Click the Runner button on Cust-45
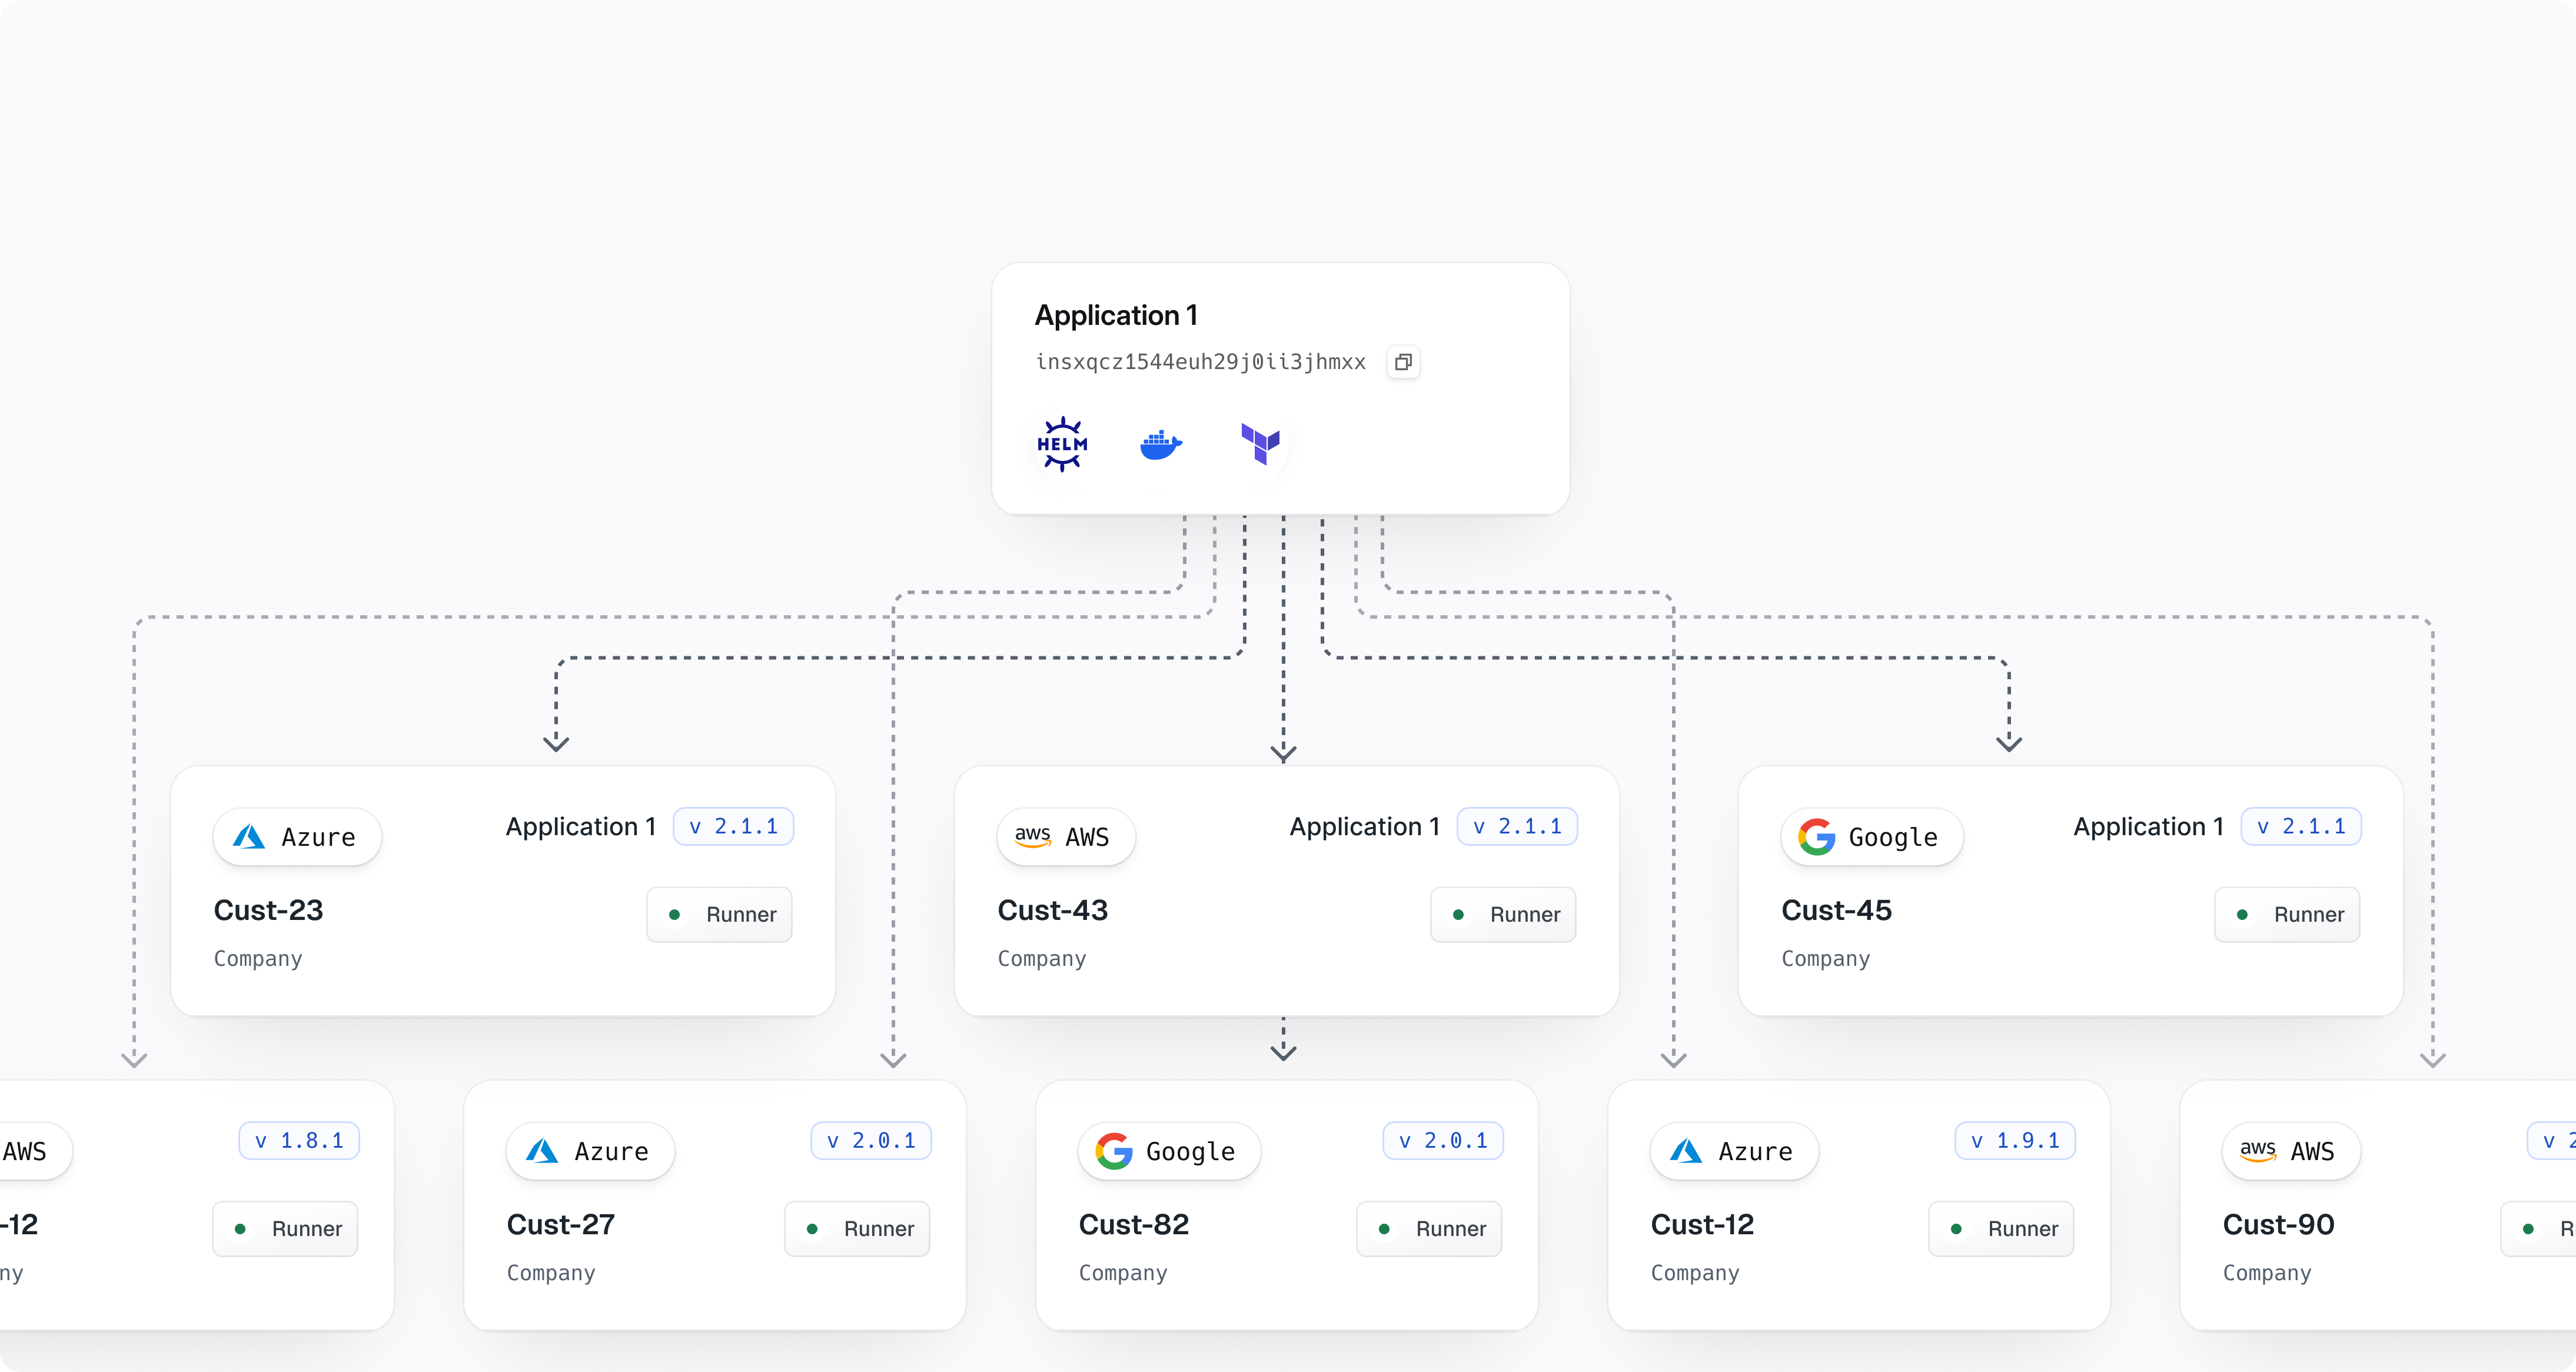The width and height of the screenshot is (2576, 1372). pyautogui.click(x=2287, y=914)
